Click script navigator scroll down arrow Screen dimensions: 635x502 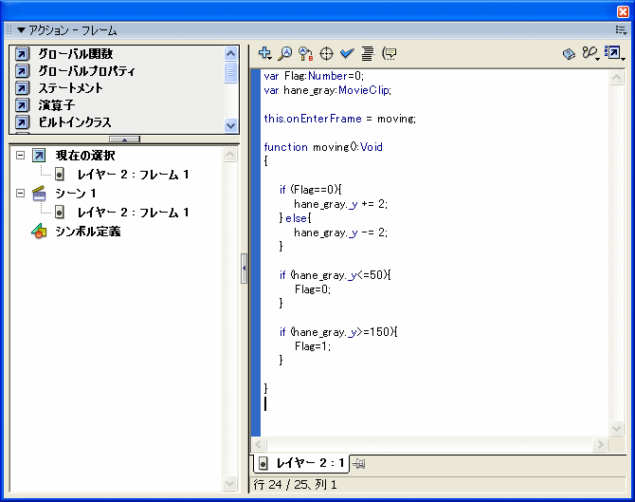229,483
